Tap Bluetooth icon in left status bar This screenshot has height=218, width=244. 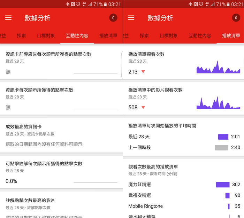click(68, 4)
